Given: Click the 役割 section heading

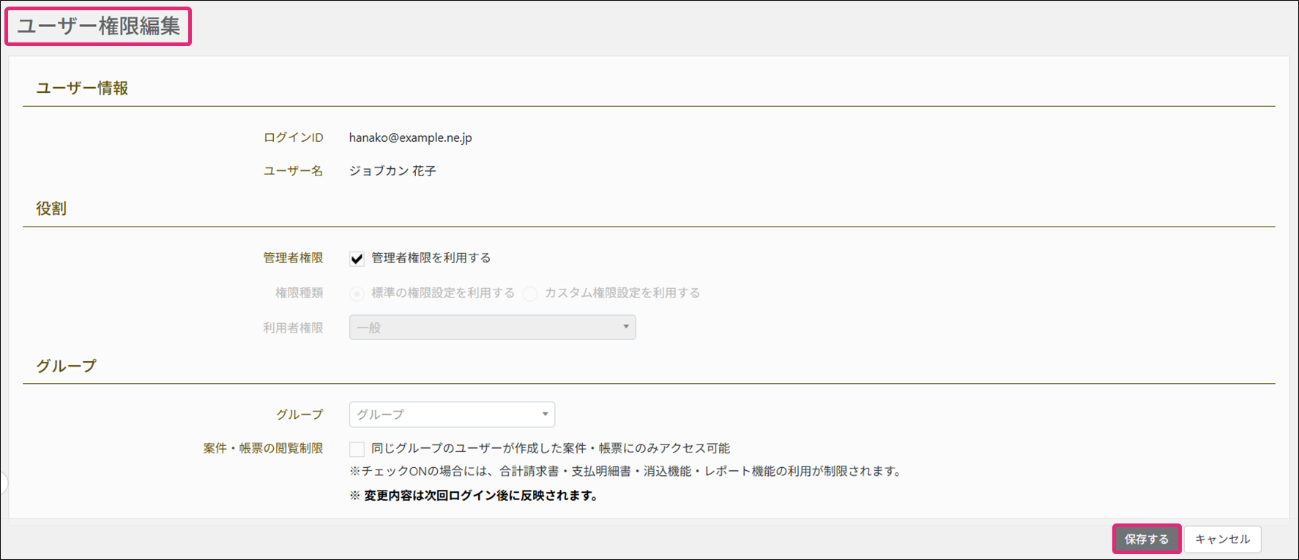Looking at the screenshot, I should [51, 209].
